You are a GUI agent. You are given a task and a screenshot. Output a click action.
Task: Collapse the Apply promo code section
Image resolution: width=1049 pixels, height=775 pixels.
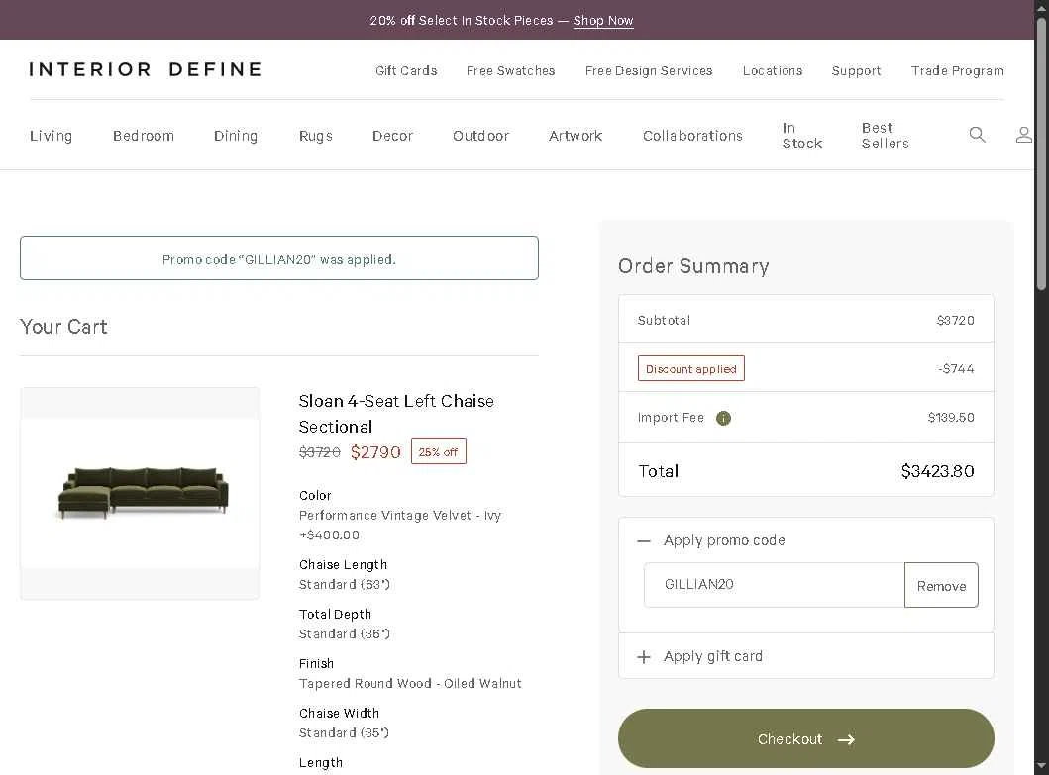644,540
